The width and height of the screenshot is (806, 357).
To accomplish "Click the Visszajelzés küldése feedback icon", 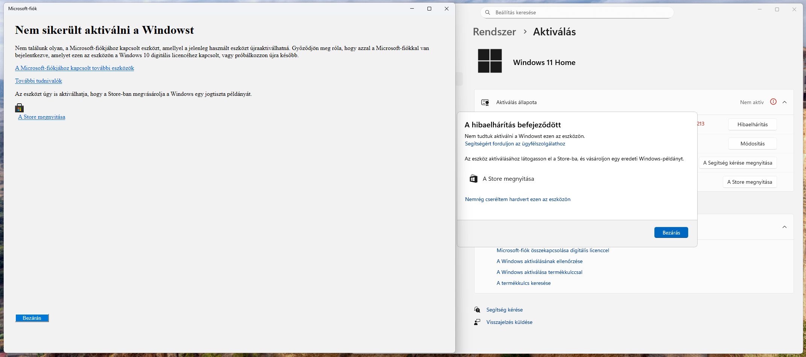I will click(477, 322).
